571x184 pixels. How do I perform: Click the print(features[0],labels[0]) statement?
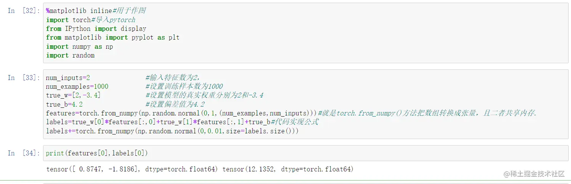tap(96, 153)
